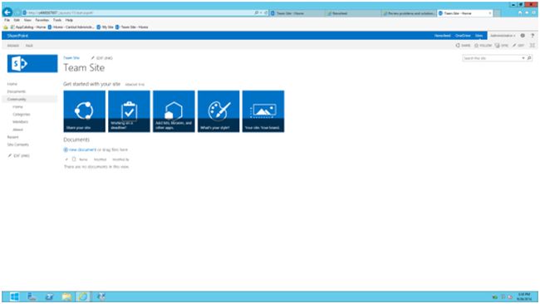540x304 pixels.
Task: Click the refresh icon in address bar
Action: tap(266, 12)
